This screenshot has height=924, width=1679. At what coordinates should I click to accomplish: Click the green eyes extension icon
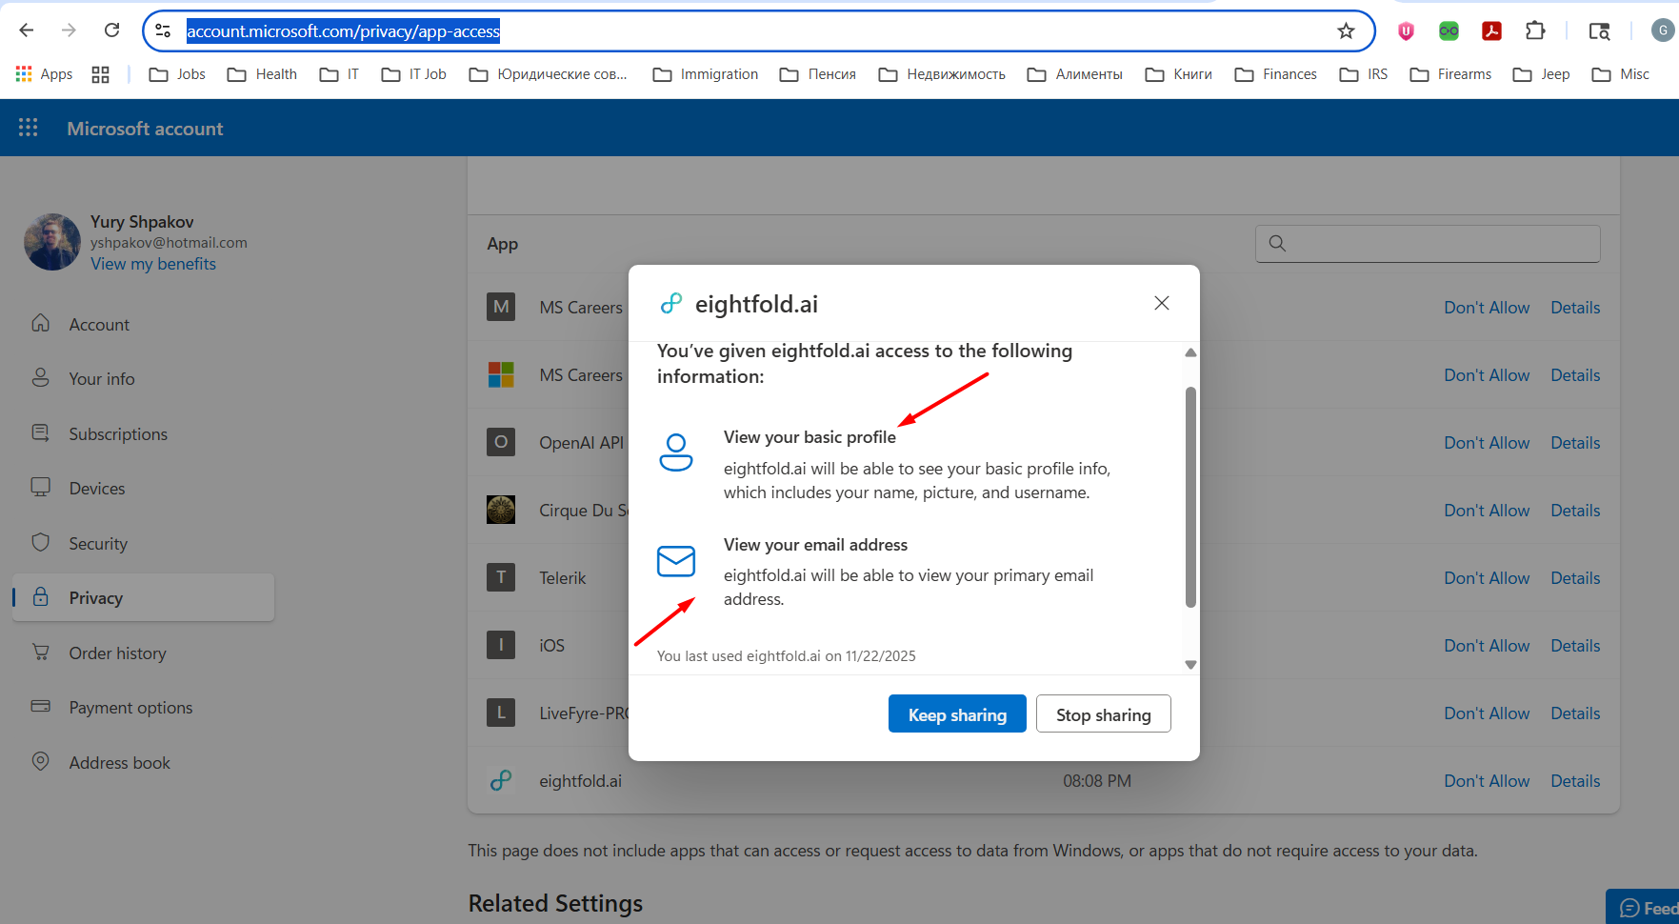pos(1449,31)
